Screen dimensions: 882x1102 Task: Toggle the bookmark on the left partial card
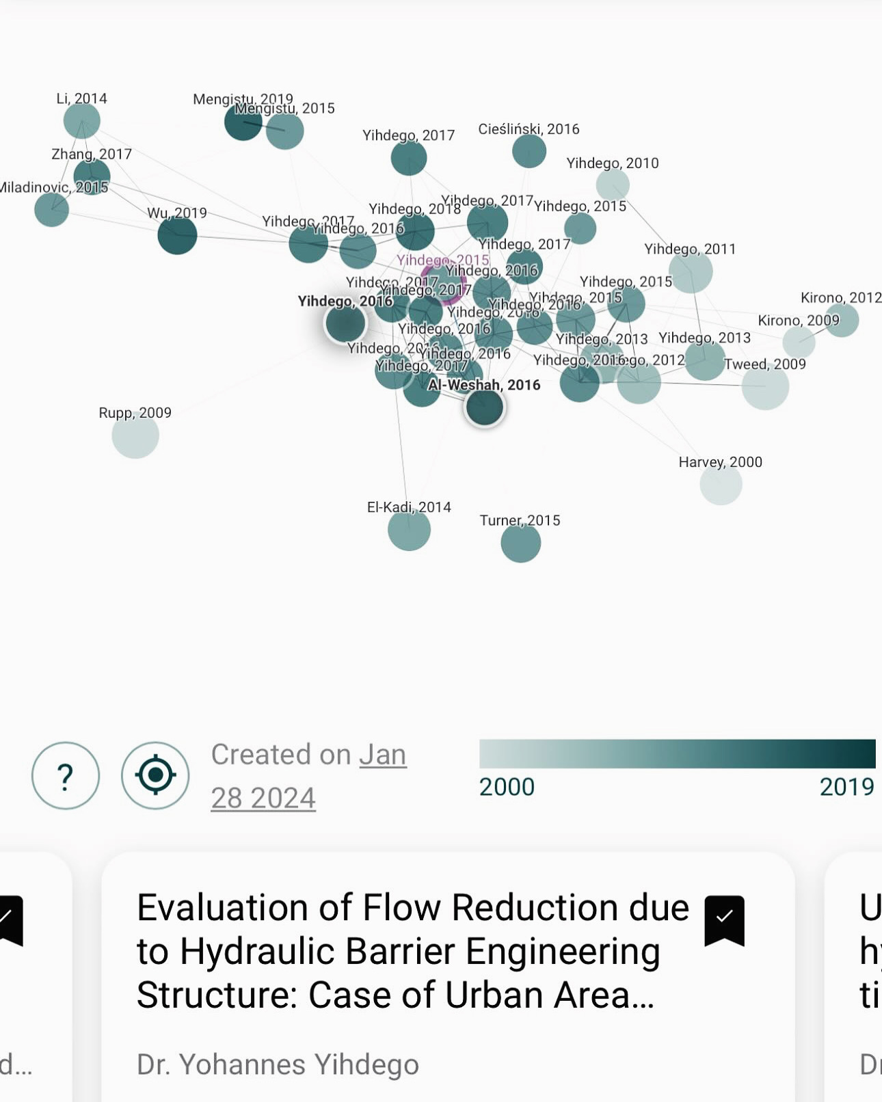click(x=10, y=920)
